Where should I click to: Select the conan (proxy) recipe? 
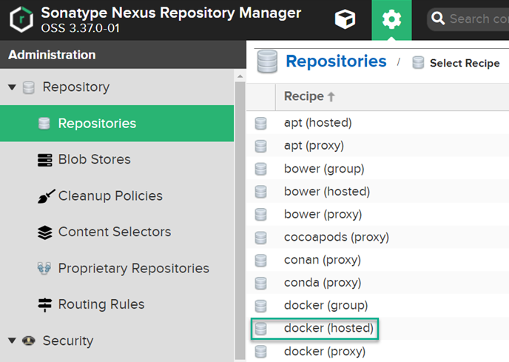point(377,260)
